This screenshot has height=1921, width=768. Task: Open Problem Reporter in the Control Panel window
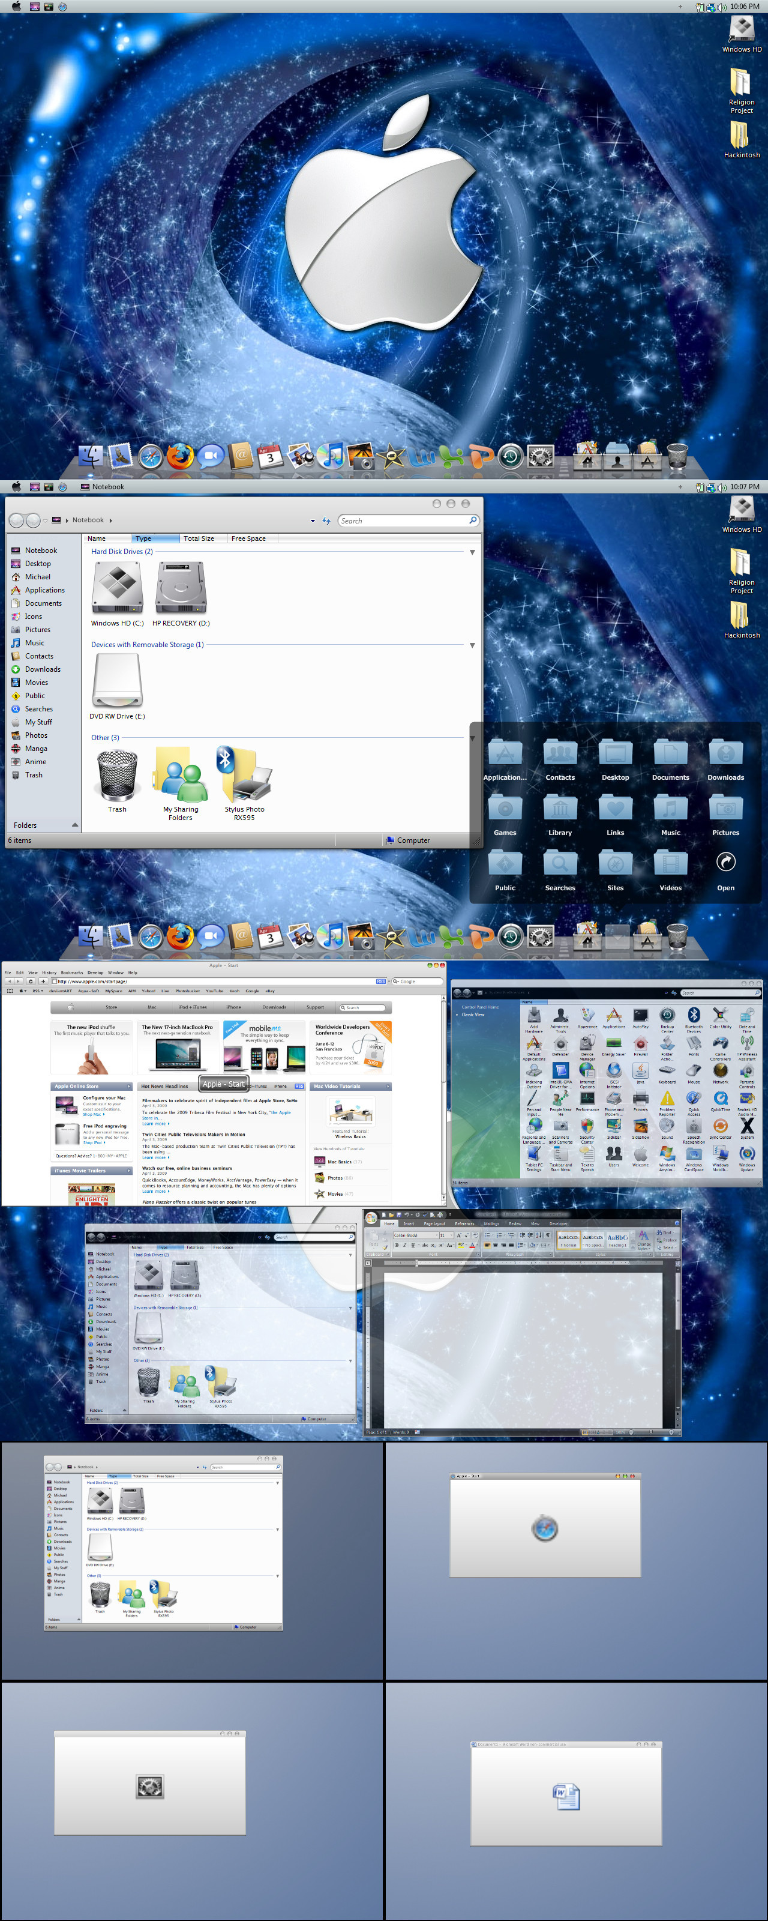tap(667, 1102)
